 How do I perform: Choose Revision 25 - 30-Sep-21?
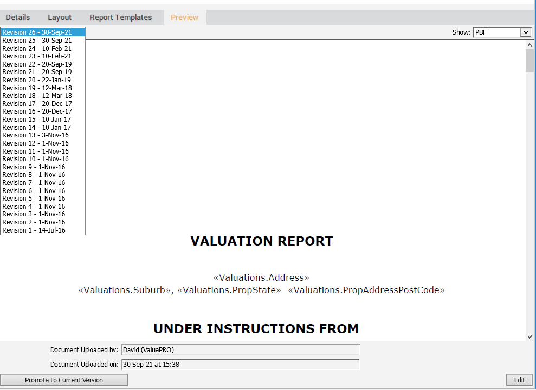coord(43,40)
